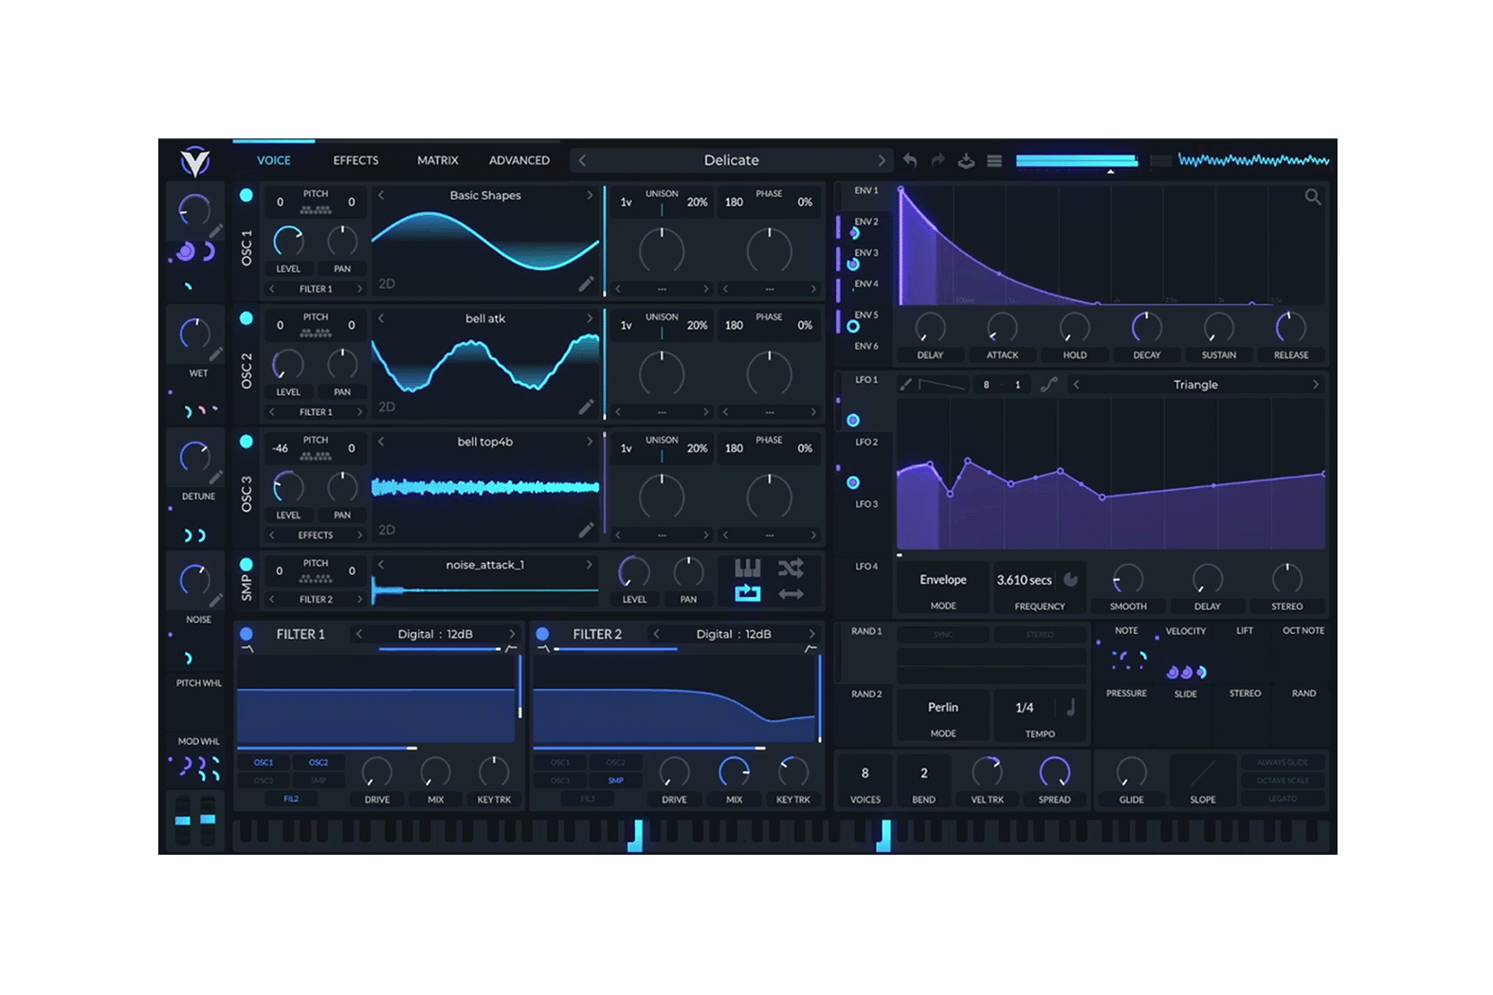Open the MATRIX tab
Image resolution: width=1493 pixels, height=995 pixels.
[x=437, y=160]
